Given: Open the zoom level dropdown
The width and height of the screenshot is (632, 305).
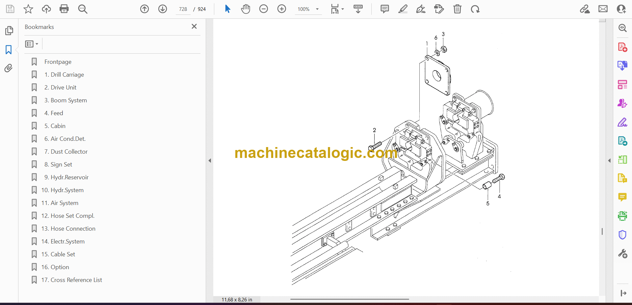Looking at the screenshot, I should tap(317, 9).
